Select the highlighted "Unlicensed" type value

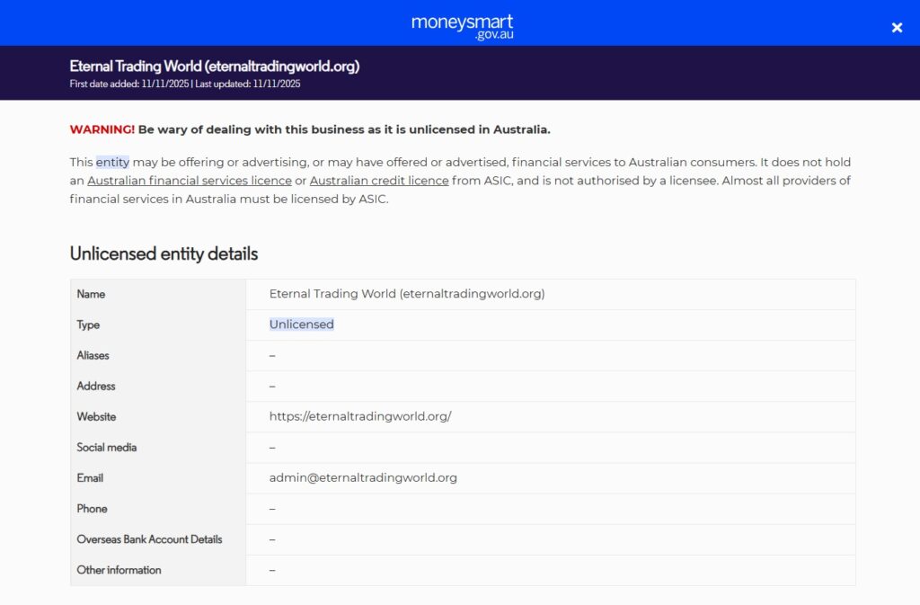301,325
